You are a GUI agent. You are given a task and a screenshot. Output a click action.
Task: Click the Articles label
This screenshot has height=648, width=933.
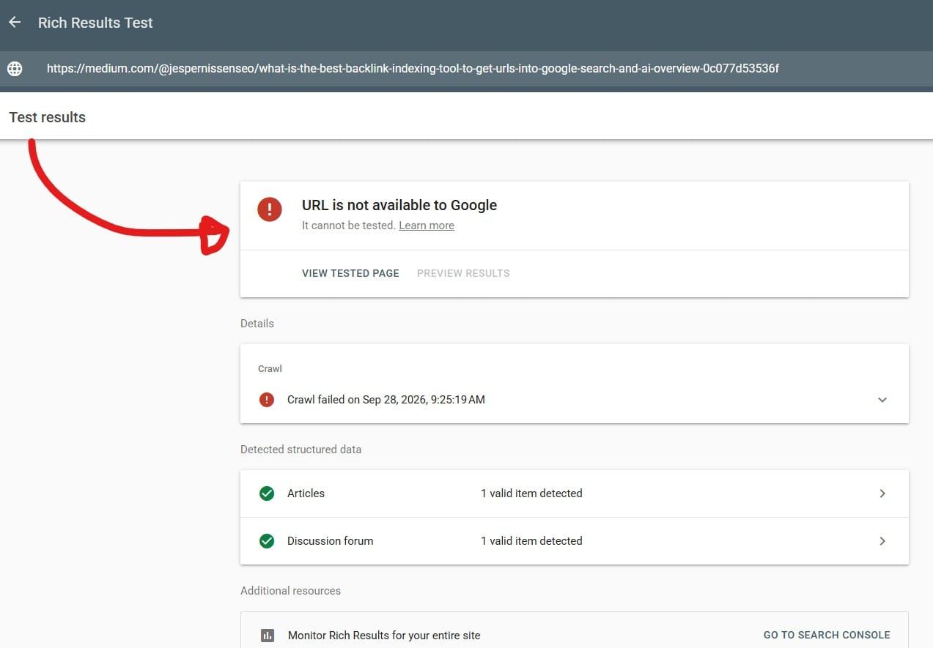coord(306,494)
